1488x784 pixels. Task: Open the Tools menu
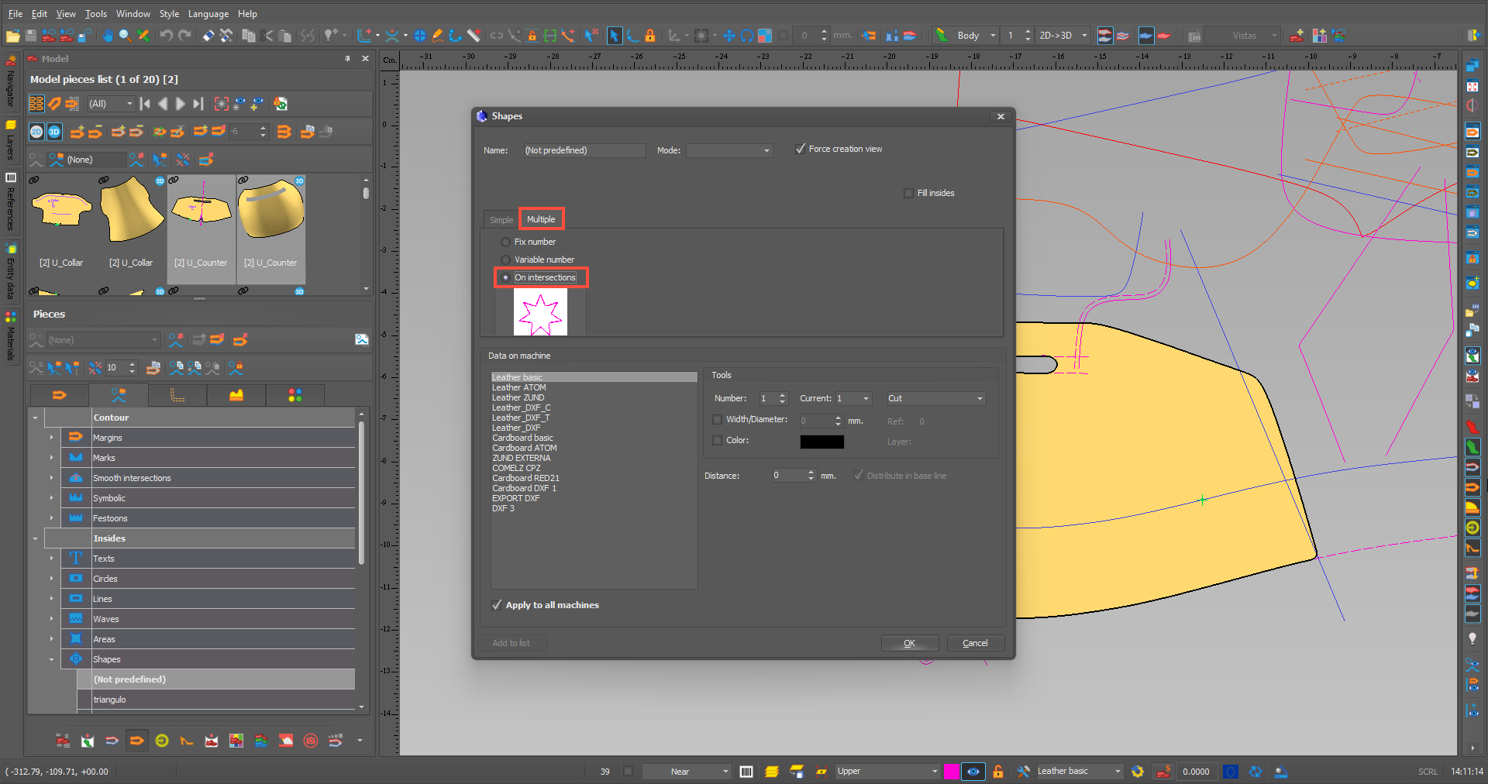96,14
